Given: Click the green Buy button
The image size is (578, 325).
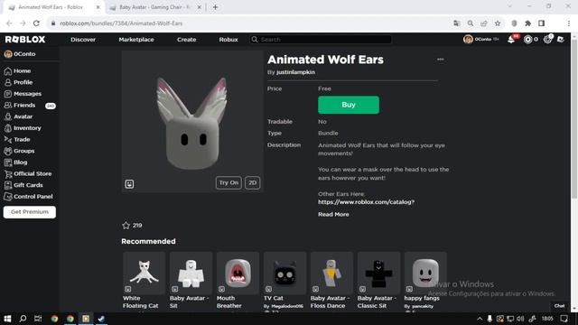Looking at the screenshot, I should tap(349, 105).
